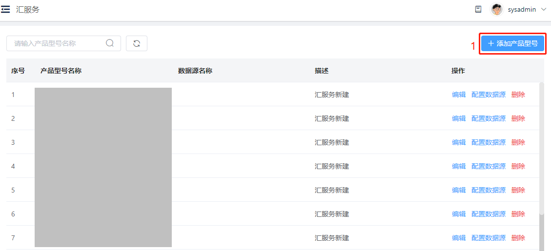Configure the data source for row 3
The width and height of the screenshot is (551, 251).
(489, 142)
